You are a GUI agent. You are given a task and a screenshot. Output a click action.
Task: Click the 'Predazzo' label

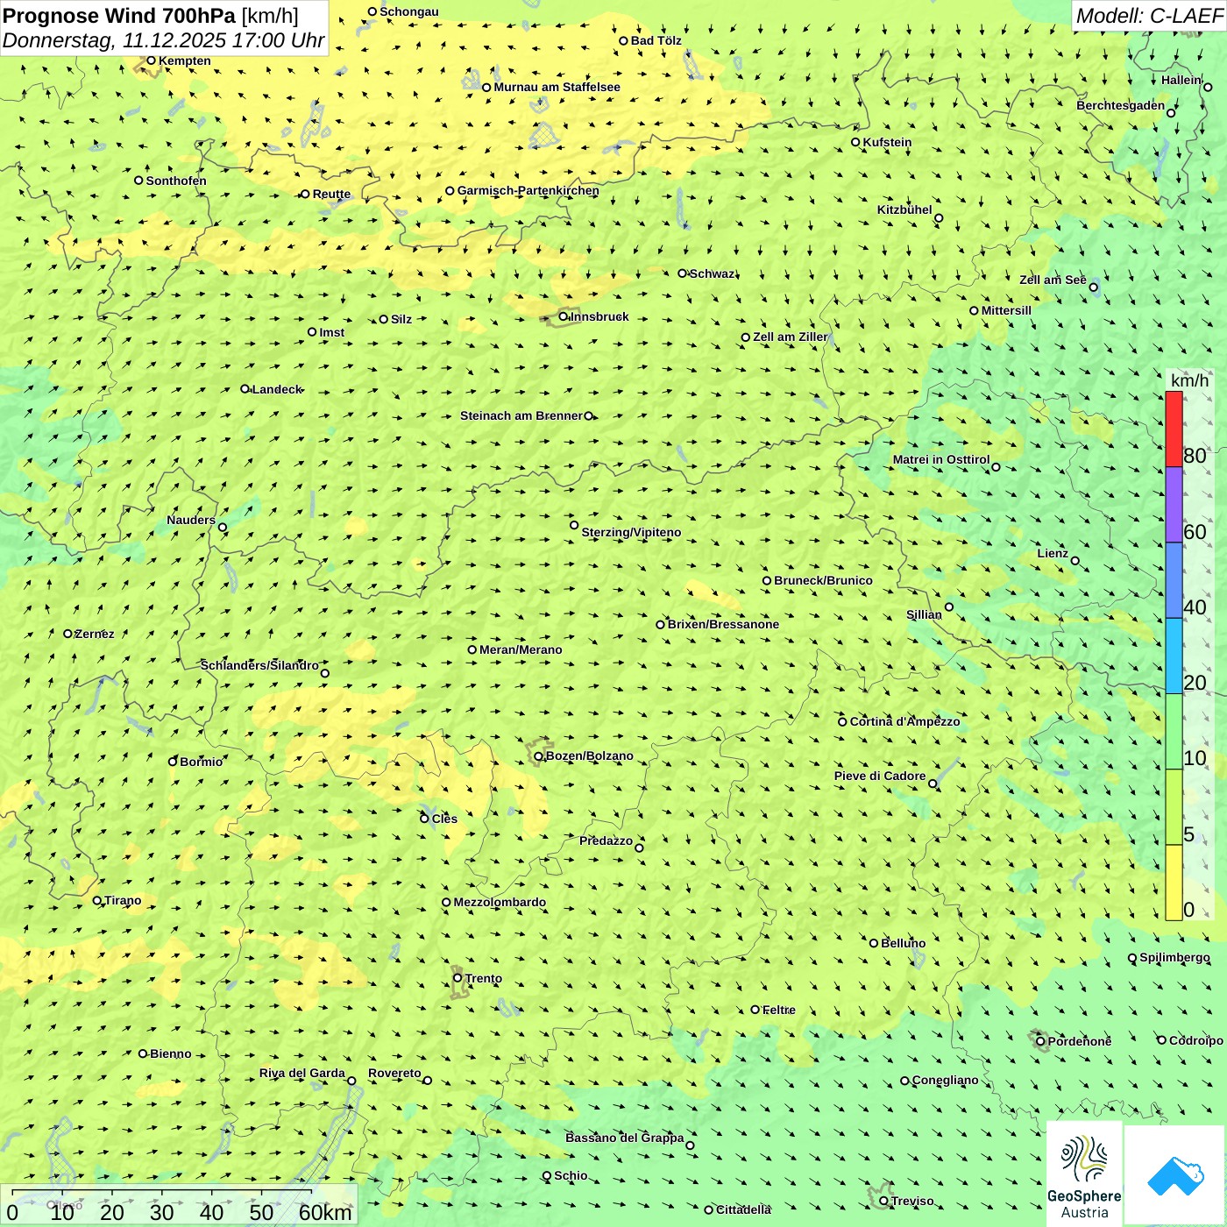(x=606, y=840)
